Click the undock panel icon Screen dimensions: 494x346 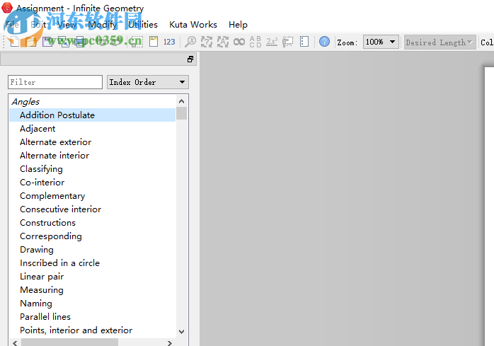tap(190, 59)
